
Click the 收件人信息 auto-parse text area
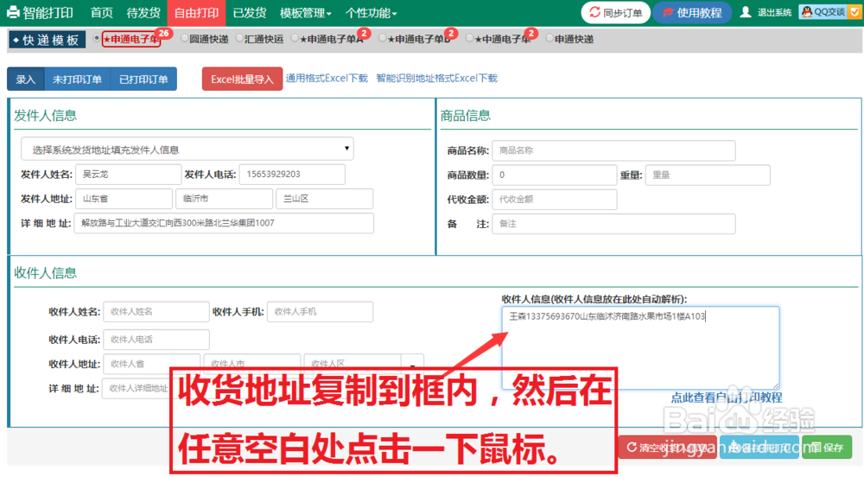click(x=640, y=347)
